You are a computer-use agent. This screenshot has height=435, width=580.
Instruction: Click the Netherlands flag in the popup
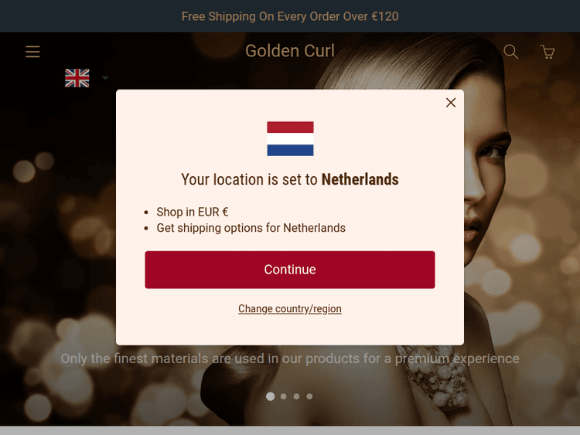[x=290, y=138]
